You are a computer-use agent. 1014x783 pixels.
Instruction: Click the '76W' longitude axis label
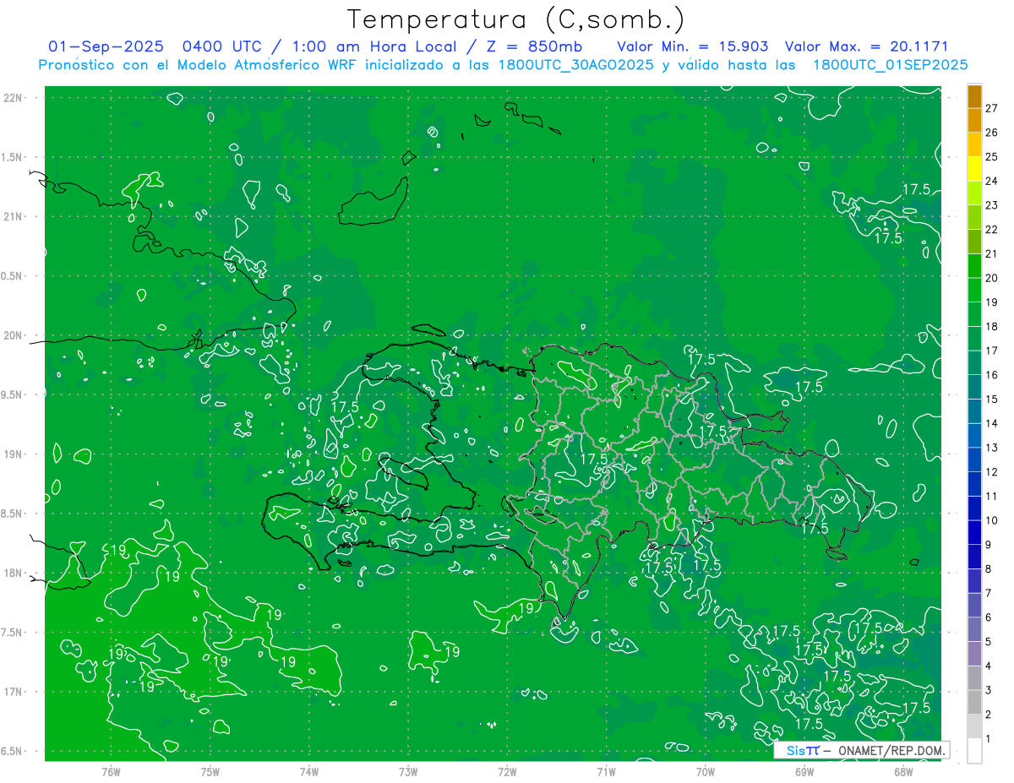112,773
